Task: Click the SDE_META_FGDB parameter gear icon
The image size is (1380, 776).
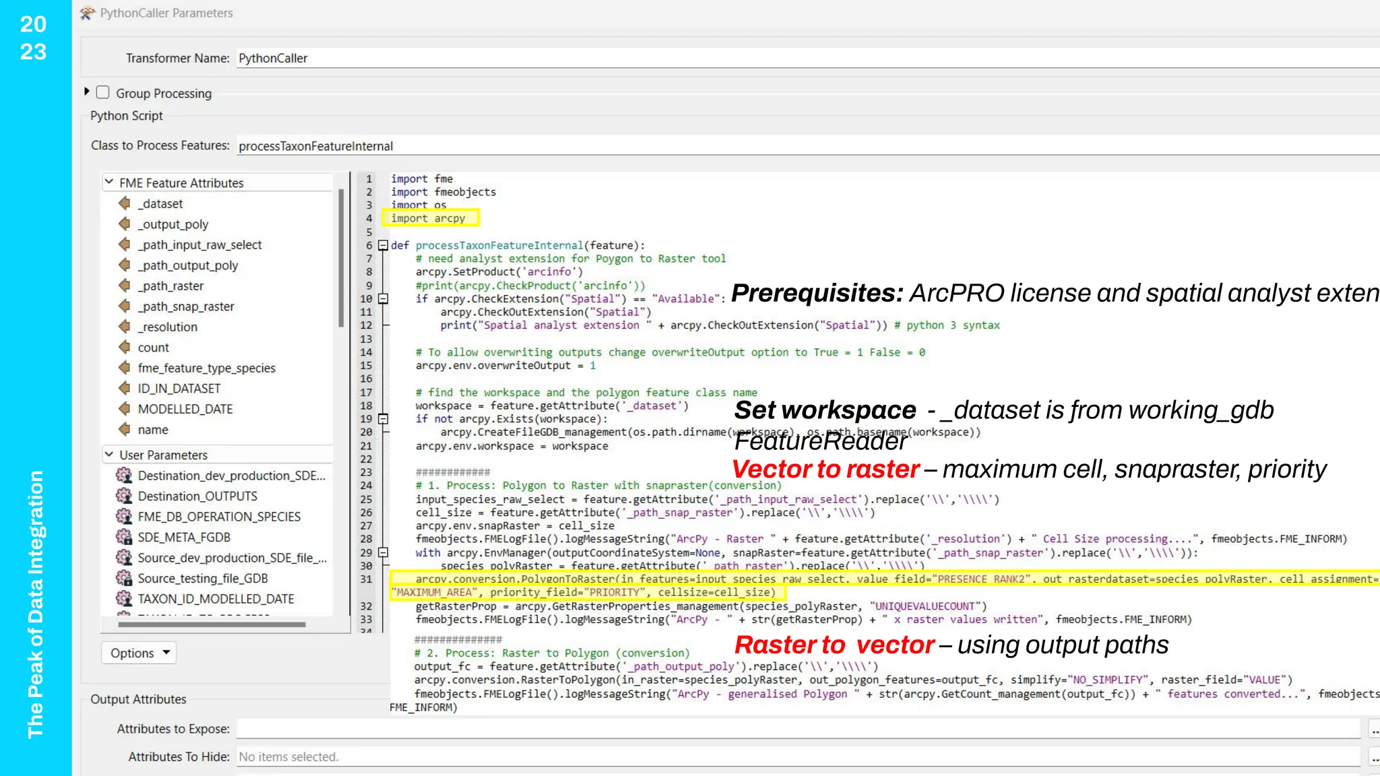Action: pos(124,537)
